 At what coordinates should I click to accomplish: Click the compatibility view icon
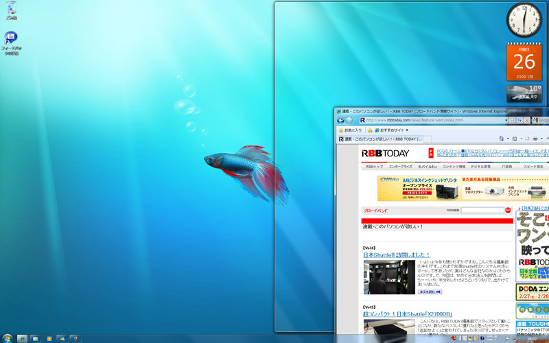pos(512,120)
